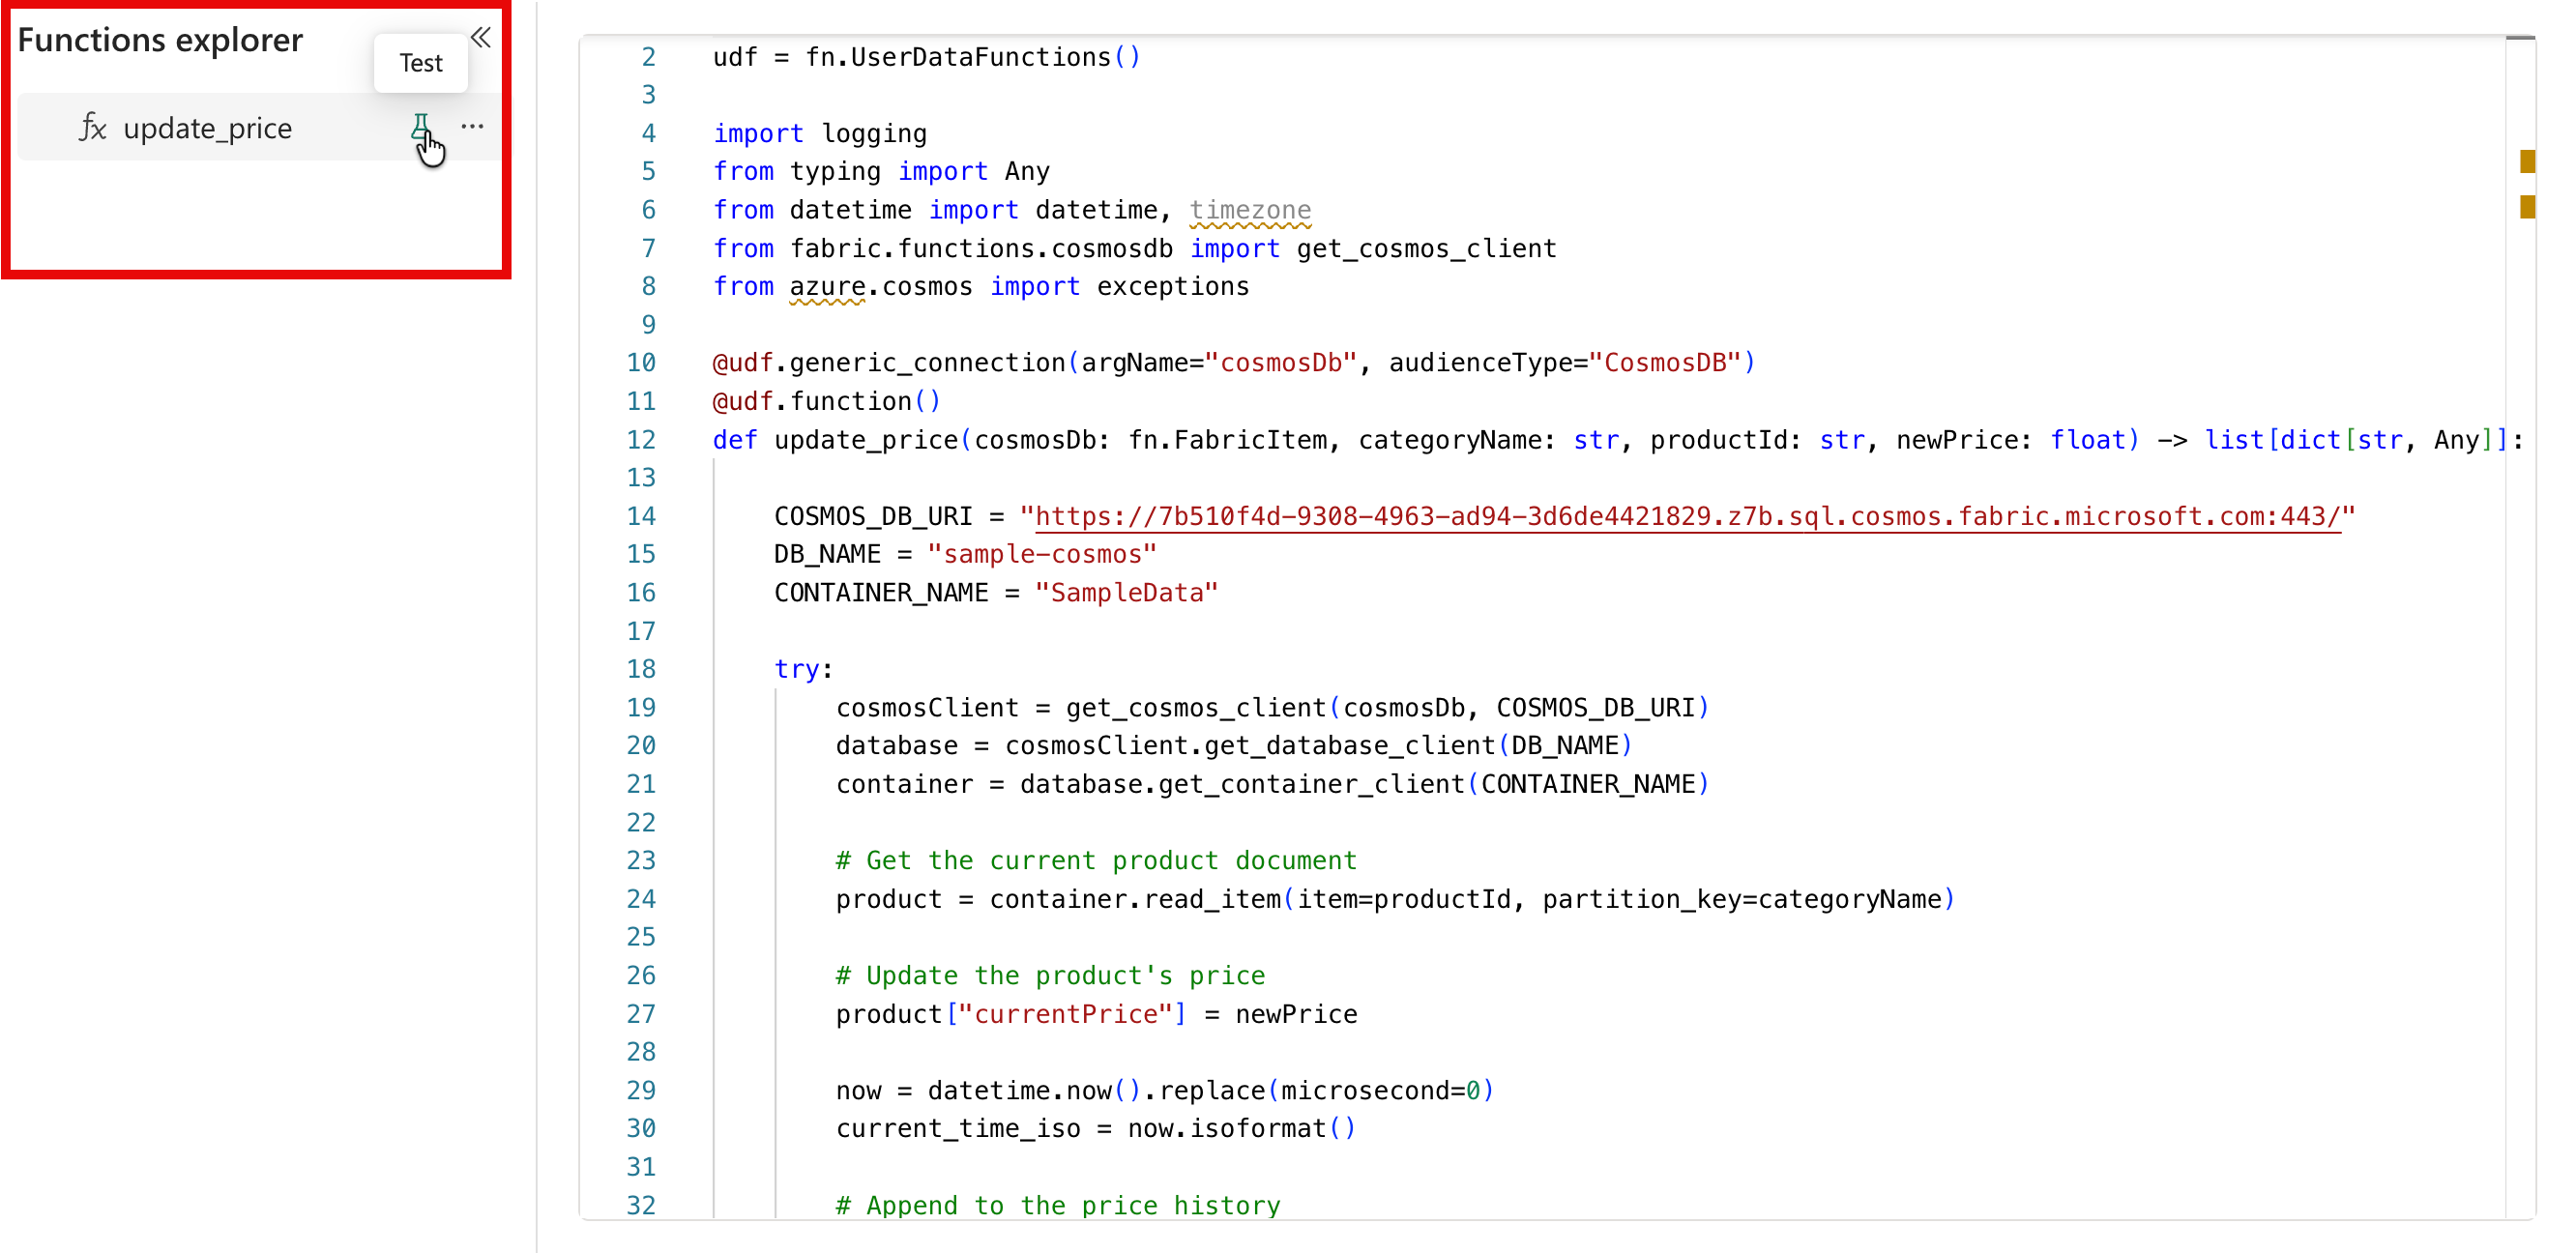
Task: Select the update_price function in explorer
Action: [259, 127]
